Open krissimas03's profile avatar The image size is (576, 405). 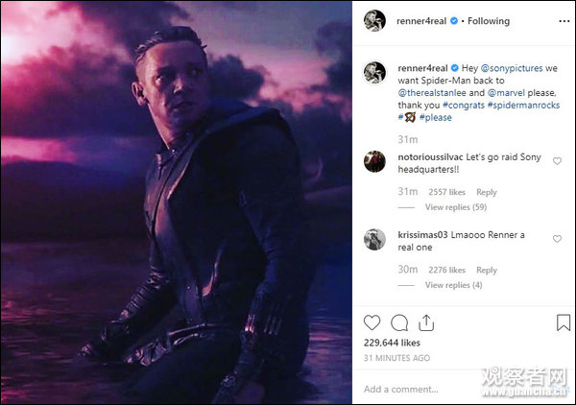coord(374,239)
